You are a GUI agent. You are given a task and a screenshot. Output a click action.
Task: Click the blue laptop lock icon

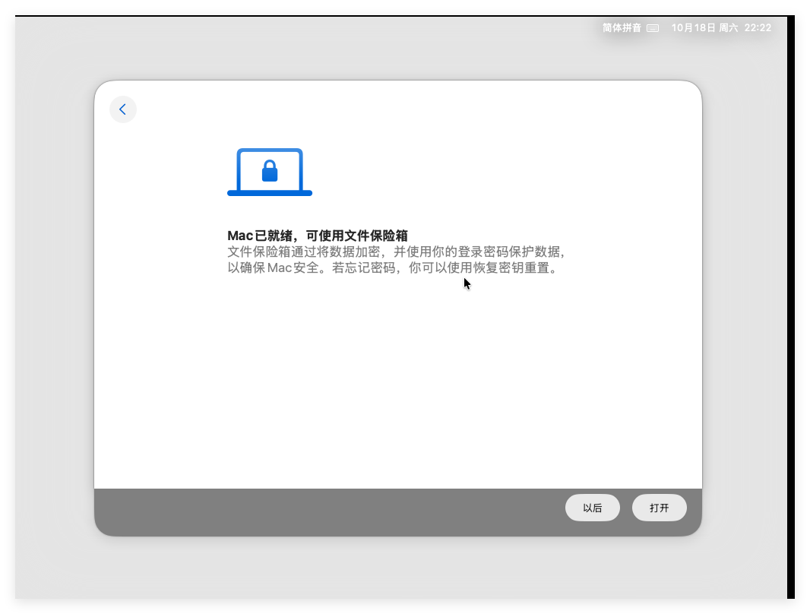[270, 172]
